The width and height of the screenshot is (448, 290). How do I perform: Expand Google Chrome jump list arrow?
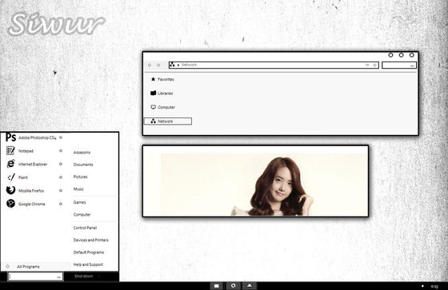pyautogui.click(x=61, y=204)
